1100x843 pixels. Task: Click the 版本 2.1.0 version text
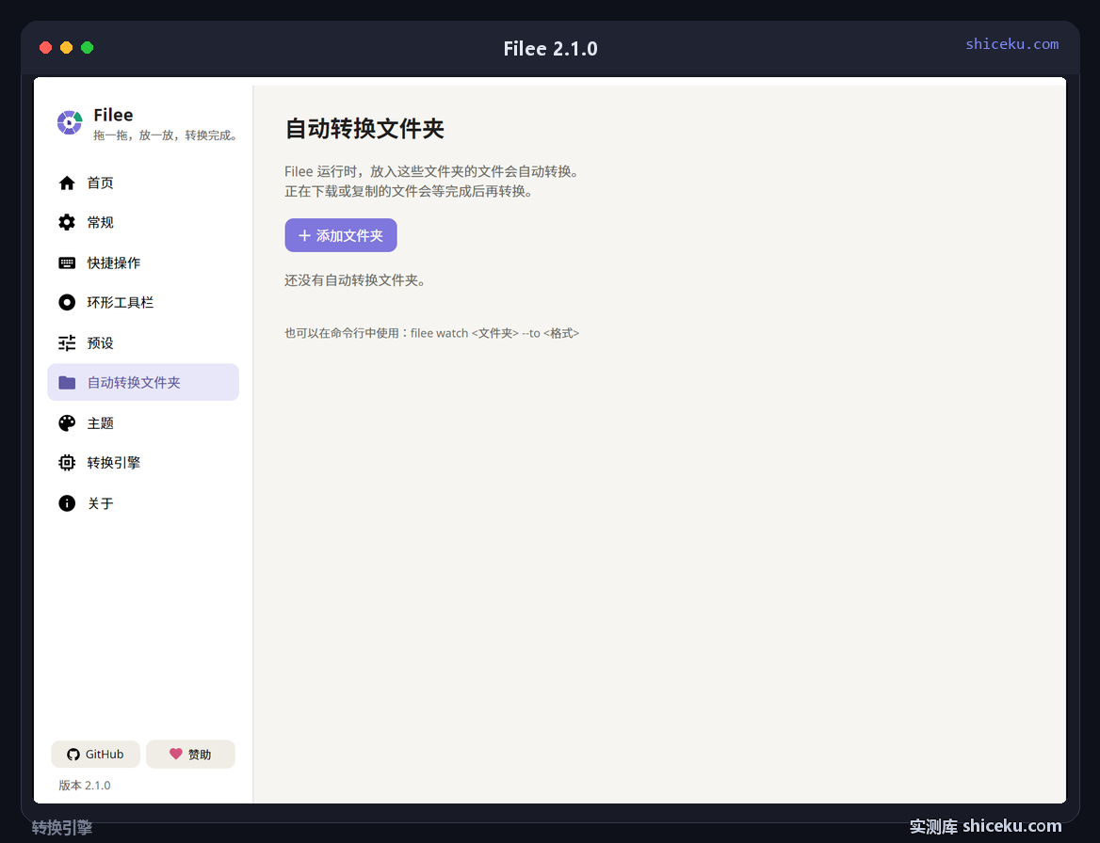(84, 785)
